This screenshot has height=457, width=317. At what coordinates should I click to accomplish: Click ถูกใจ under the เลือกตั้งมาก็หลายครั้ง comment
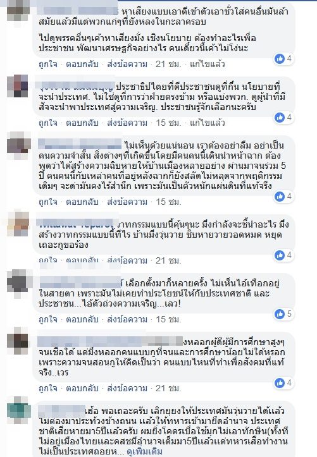click(x=48, y=319)
